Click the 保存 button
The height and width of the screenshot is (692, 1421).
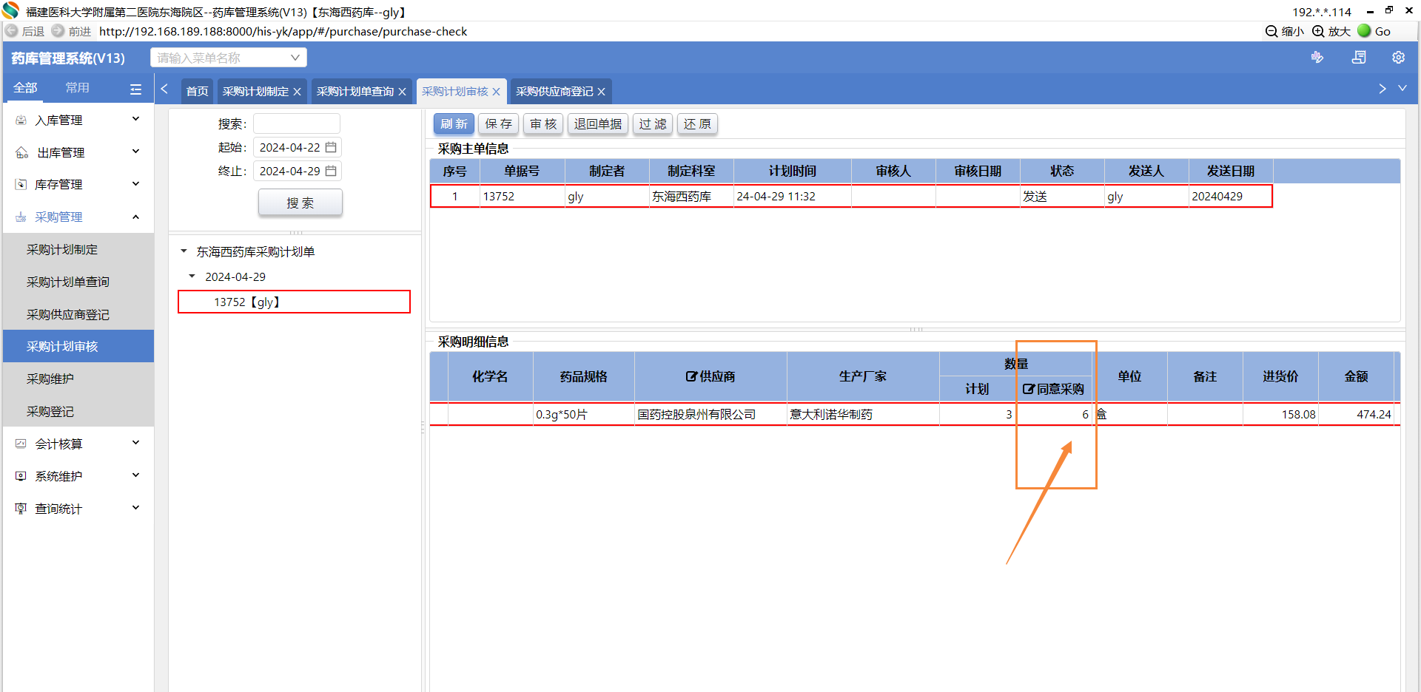[x=499, y=124]
